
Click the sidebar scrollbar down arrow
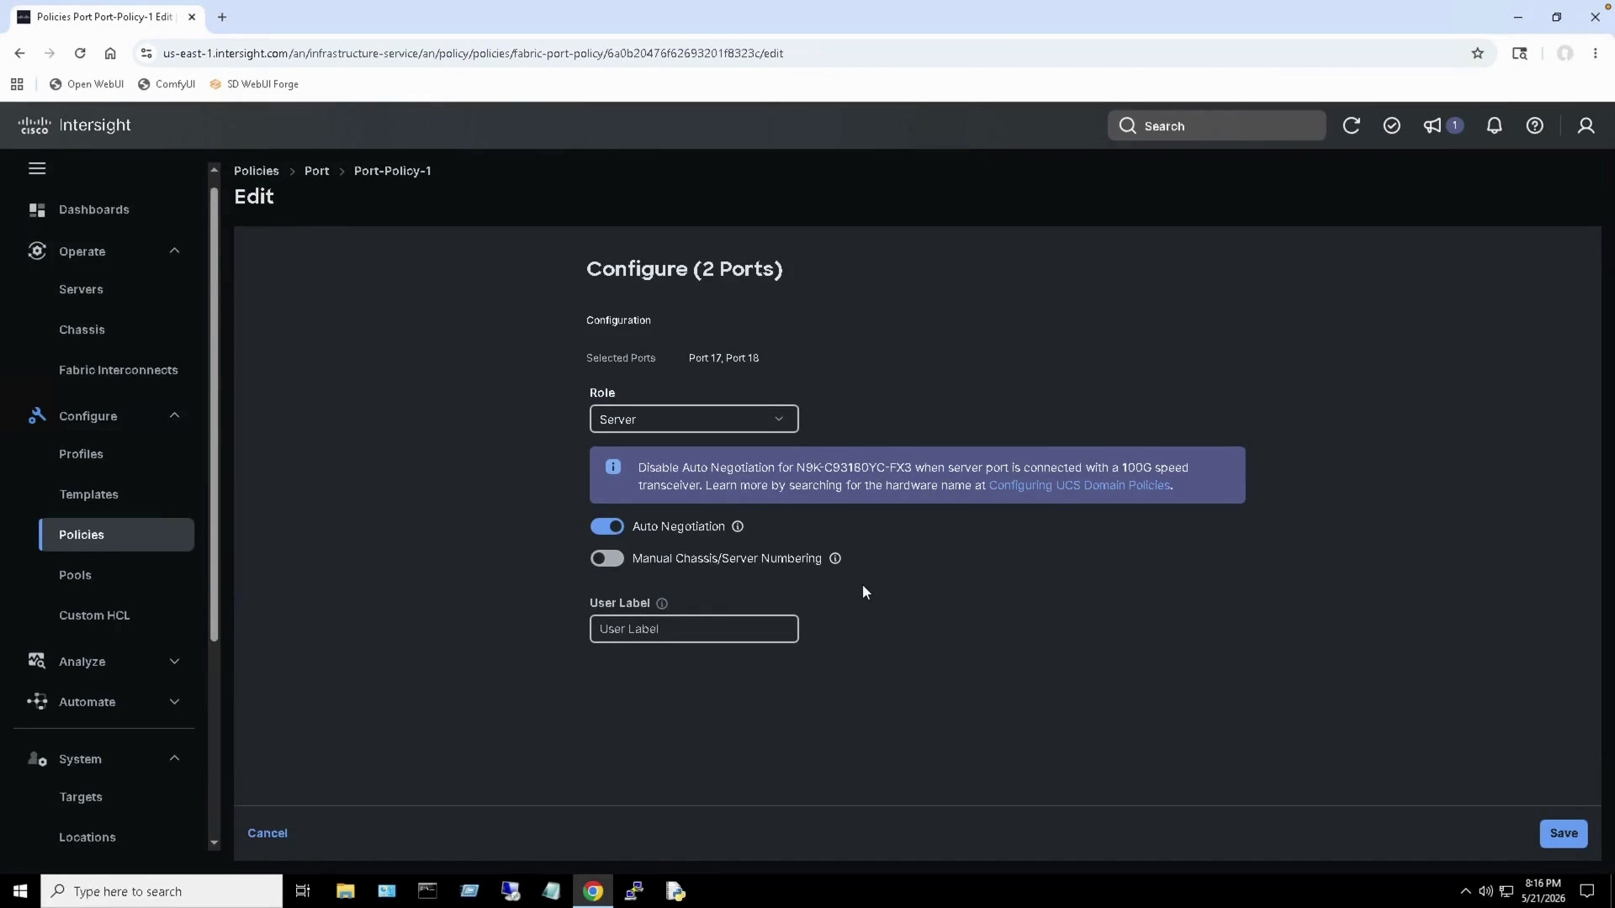pos(214,843)
